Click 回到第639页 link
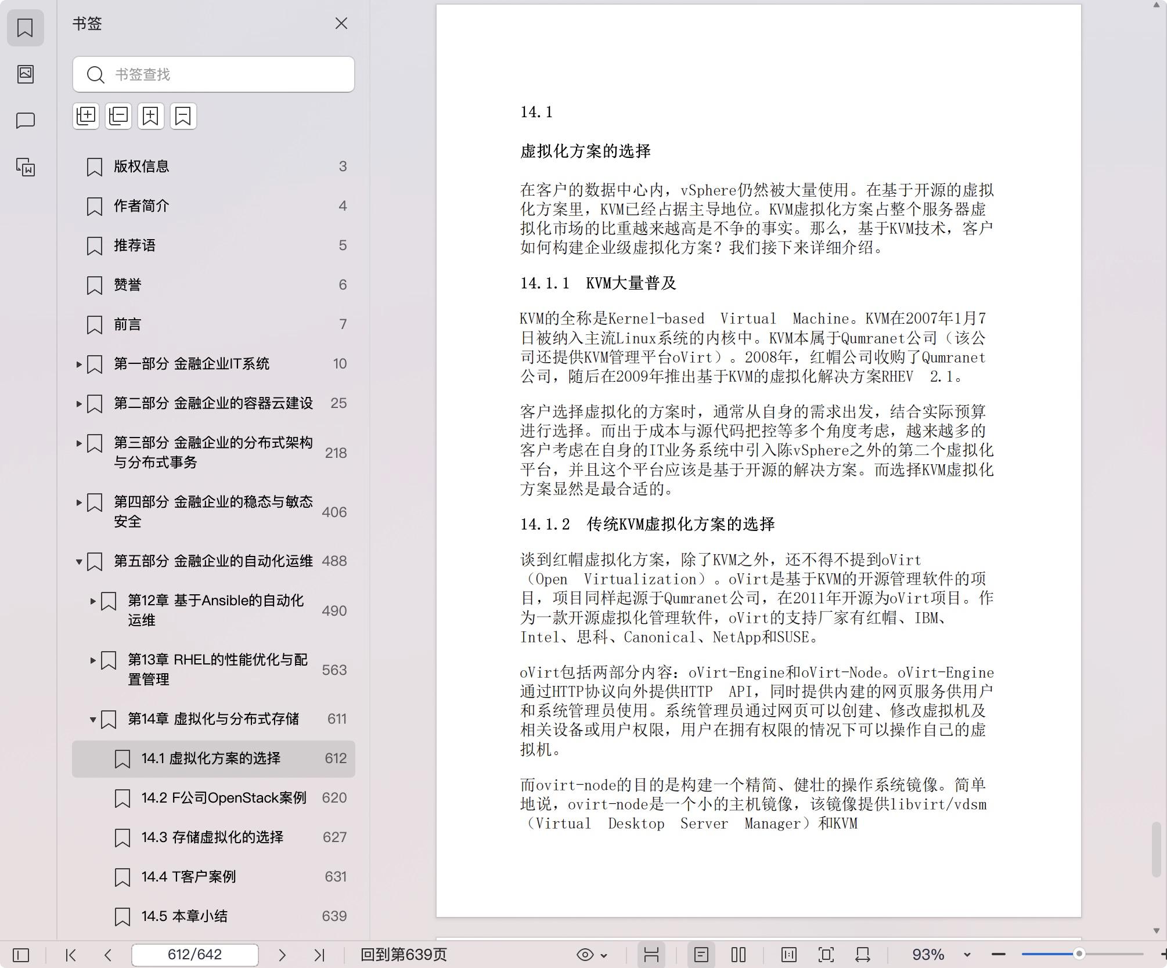The width and height of the screenshot is (1167, 968). pos(404,955)
